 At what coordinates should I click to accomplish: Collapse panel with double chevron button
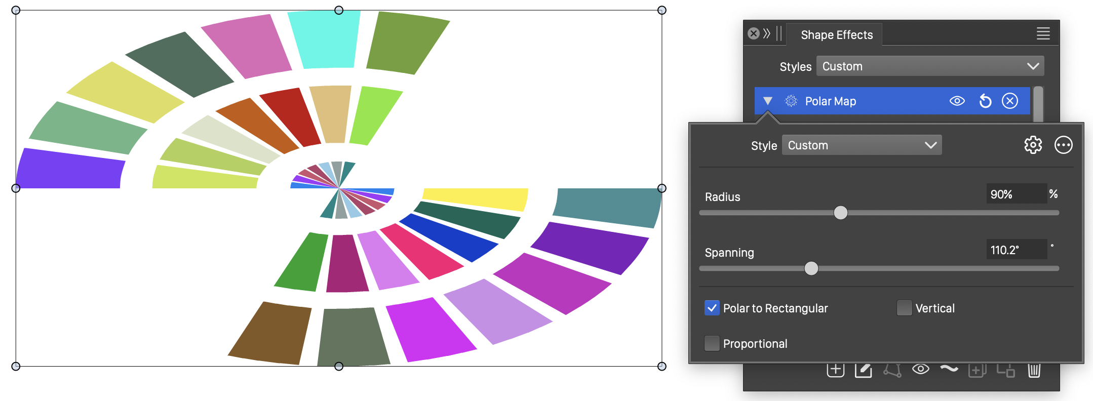point(767,34)
